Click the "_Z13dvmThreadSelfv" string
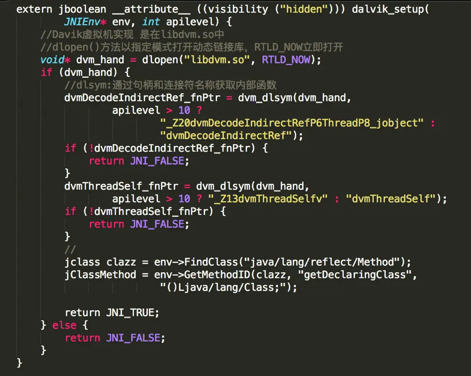The width and height of the screenshot is (471, 376). coord(268,199)
